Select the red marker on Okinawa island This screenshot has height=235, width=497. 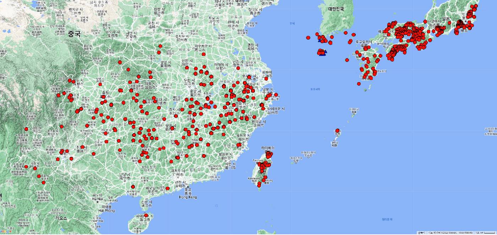point(337,131)
